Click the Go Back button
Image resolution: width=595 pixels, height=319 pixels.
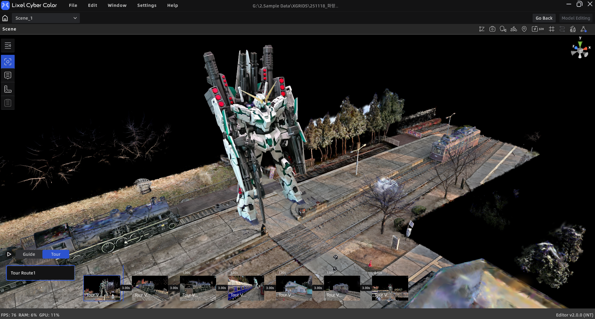pyautogui.click(x=544, y=18)
